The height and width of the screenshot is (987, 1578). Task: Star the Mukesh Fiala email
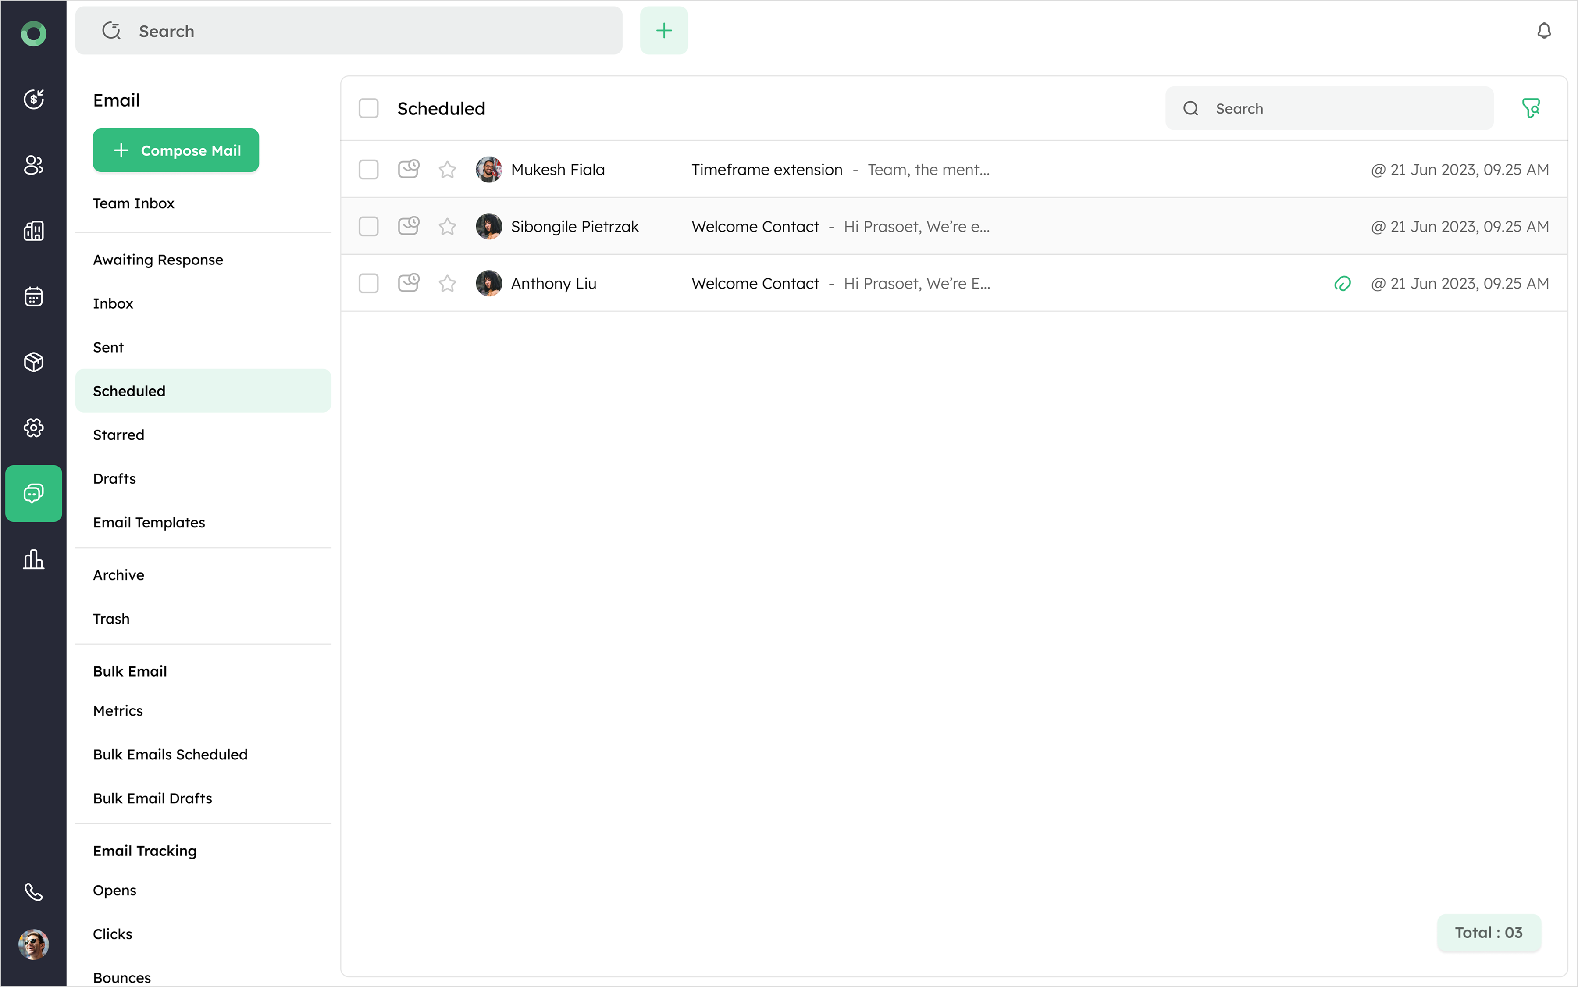pos(447,170)
